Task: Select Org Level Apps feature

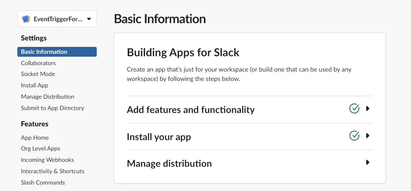Action: (x=40, y=149)
